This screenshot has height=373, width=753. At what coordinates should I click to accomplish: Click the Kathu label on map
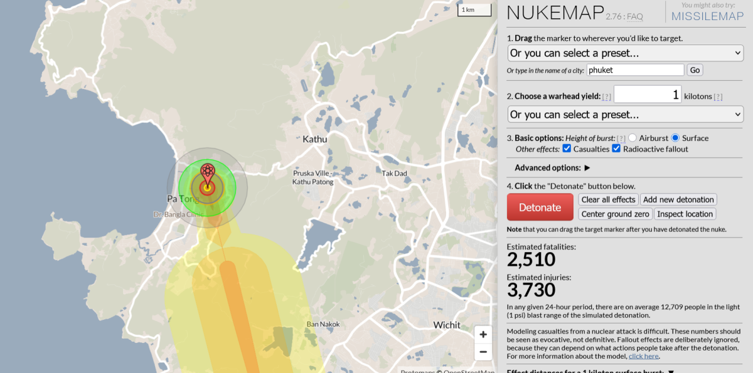point(315,139)
